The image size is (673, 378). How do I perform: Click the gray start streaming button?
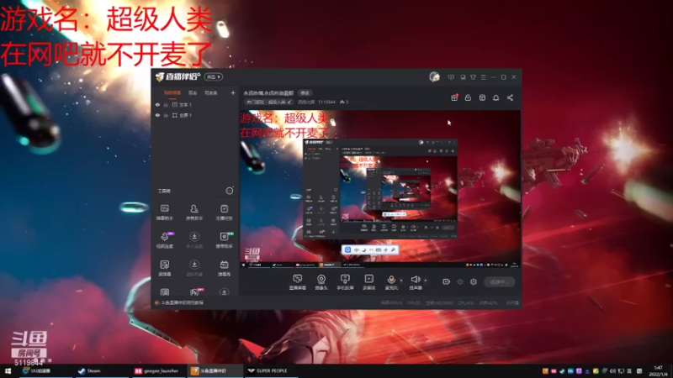click(x=499, y=281)
